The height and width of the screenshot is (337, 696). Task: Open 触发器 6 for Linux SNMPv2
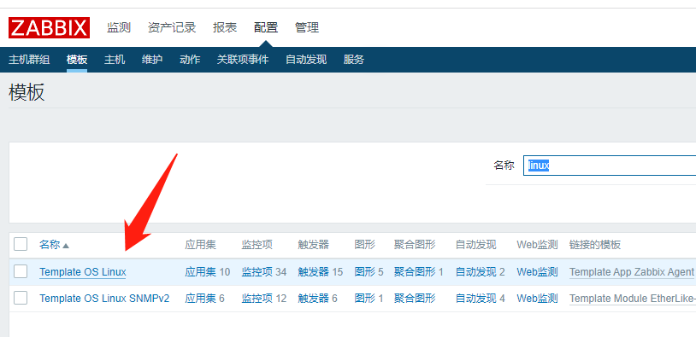coord(314,299)
